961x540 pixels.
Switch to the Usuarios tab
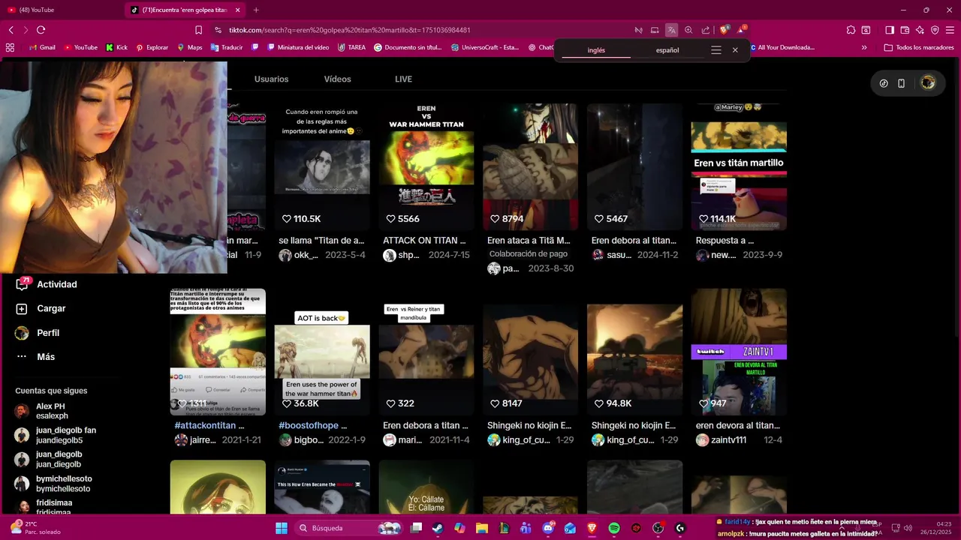tap(271, 79)
